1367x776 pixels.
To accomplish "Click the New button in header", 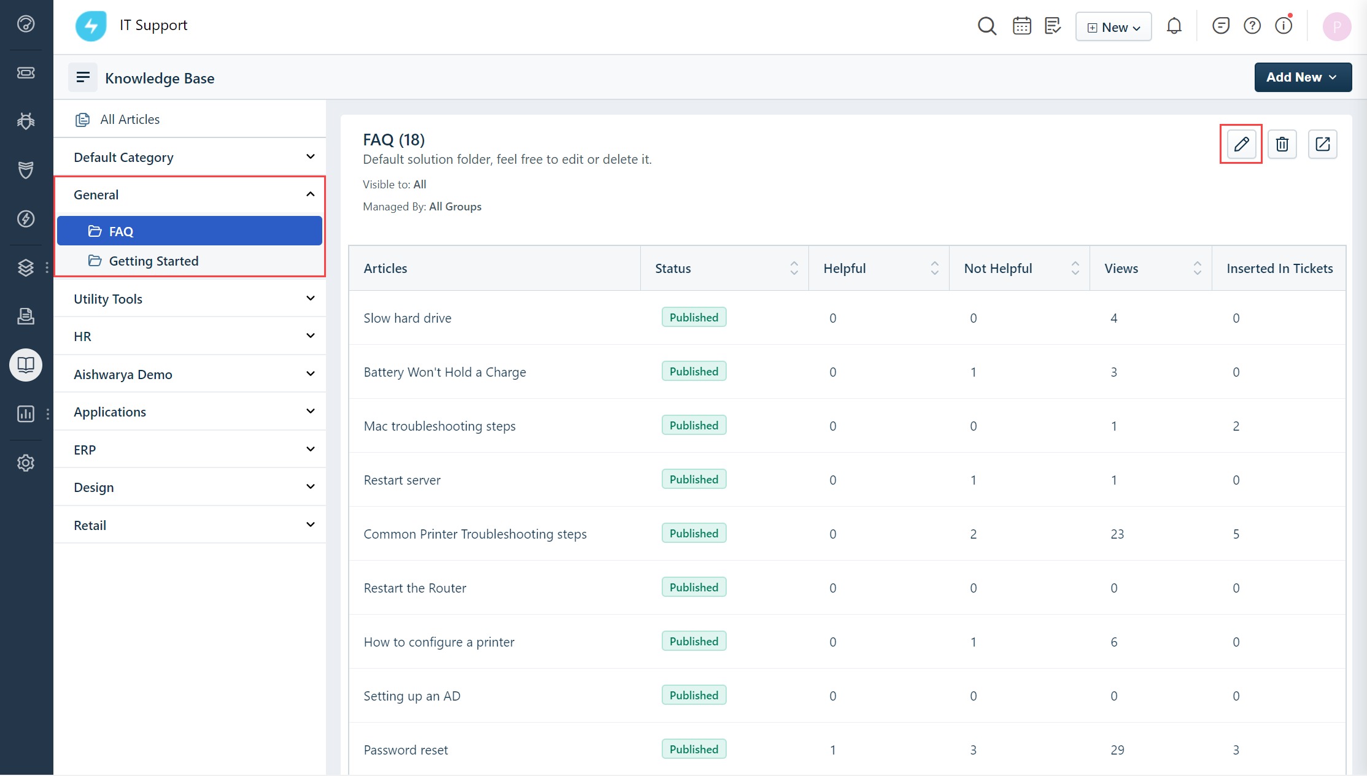I will click(x=1113, y=27).
